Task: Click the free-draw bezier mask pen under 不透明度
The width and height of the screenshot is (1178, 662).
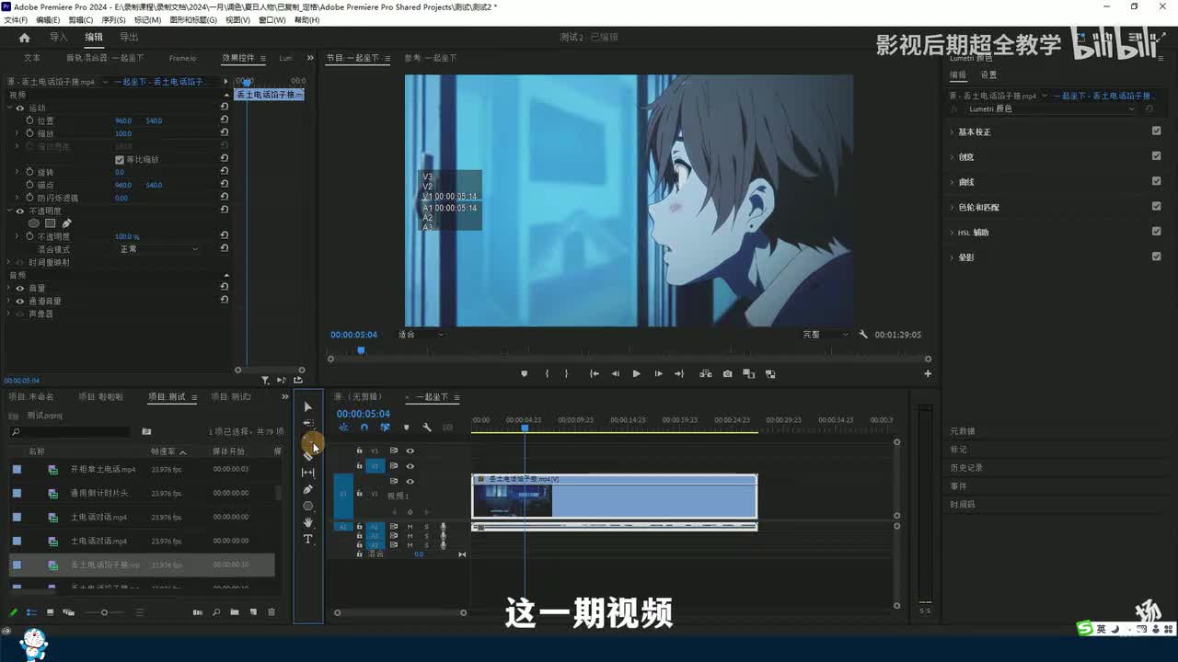Action: [66, 223]
